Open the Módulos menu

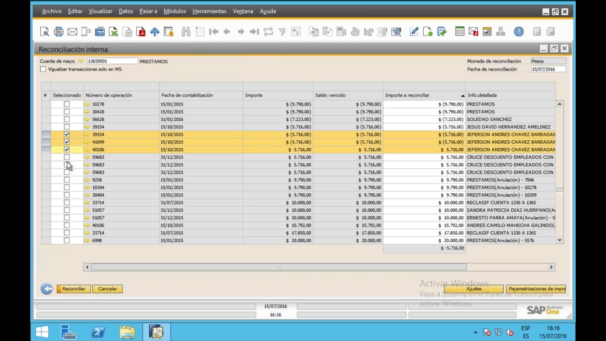[175, 11]
